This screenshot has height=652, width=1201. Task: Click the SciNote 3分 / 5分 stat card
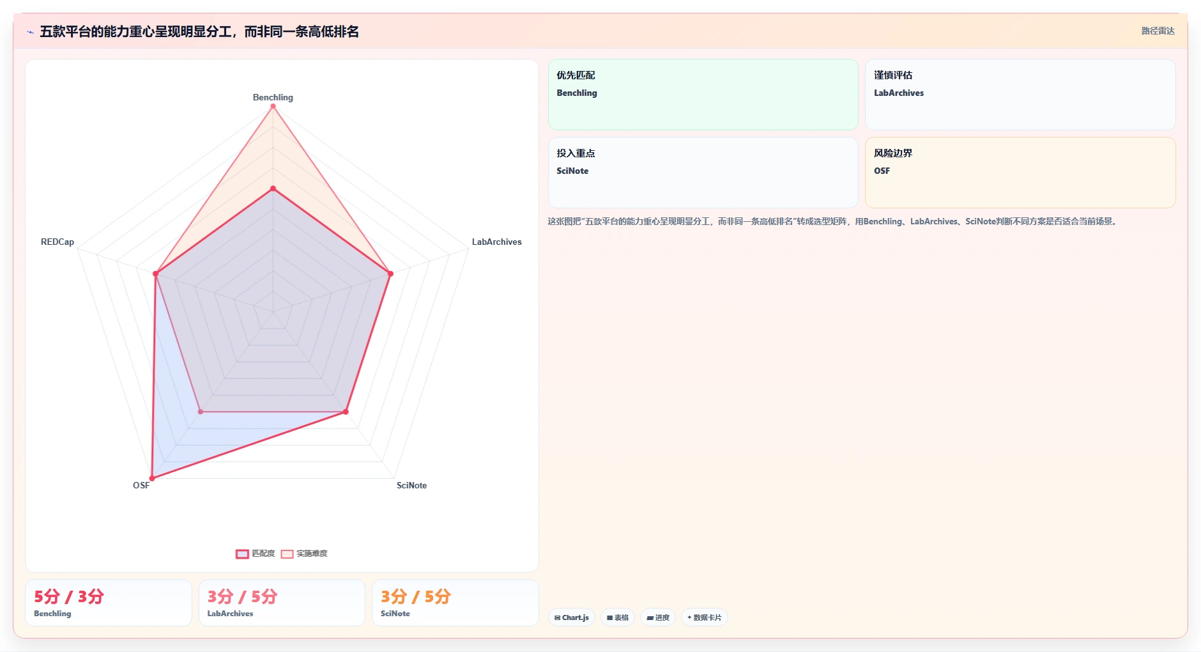(455, 603)
